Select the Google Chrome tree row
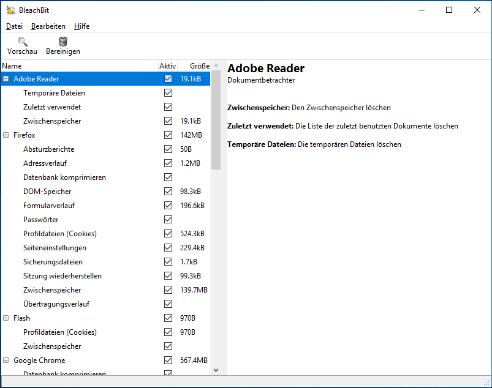Image resolution: width=492 pixels, height=388 pixels. (106, 360)
